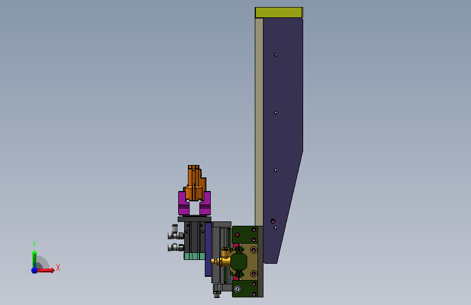
Task: Select the teal block under the gripper cylinder
Action: [x=194, y=256]
